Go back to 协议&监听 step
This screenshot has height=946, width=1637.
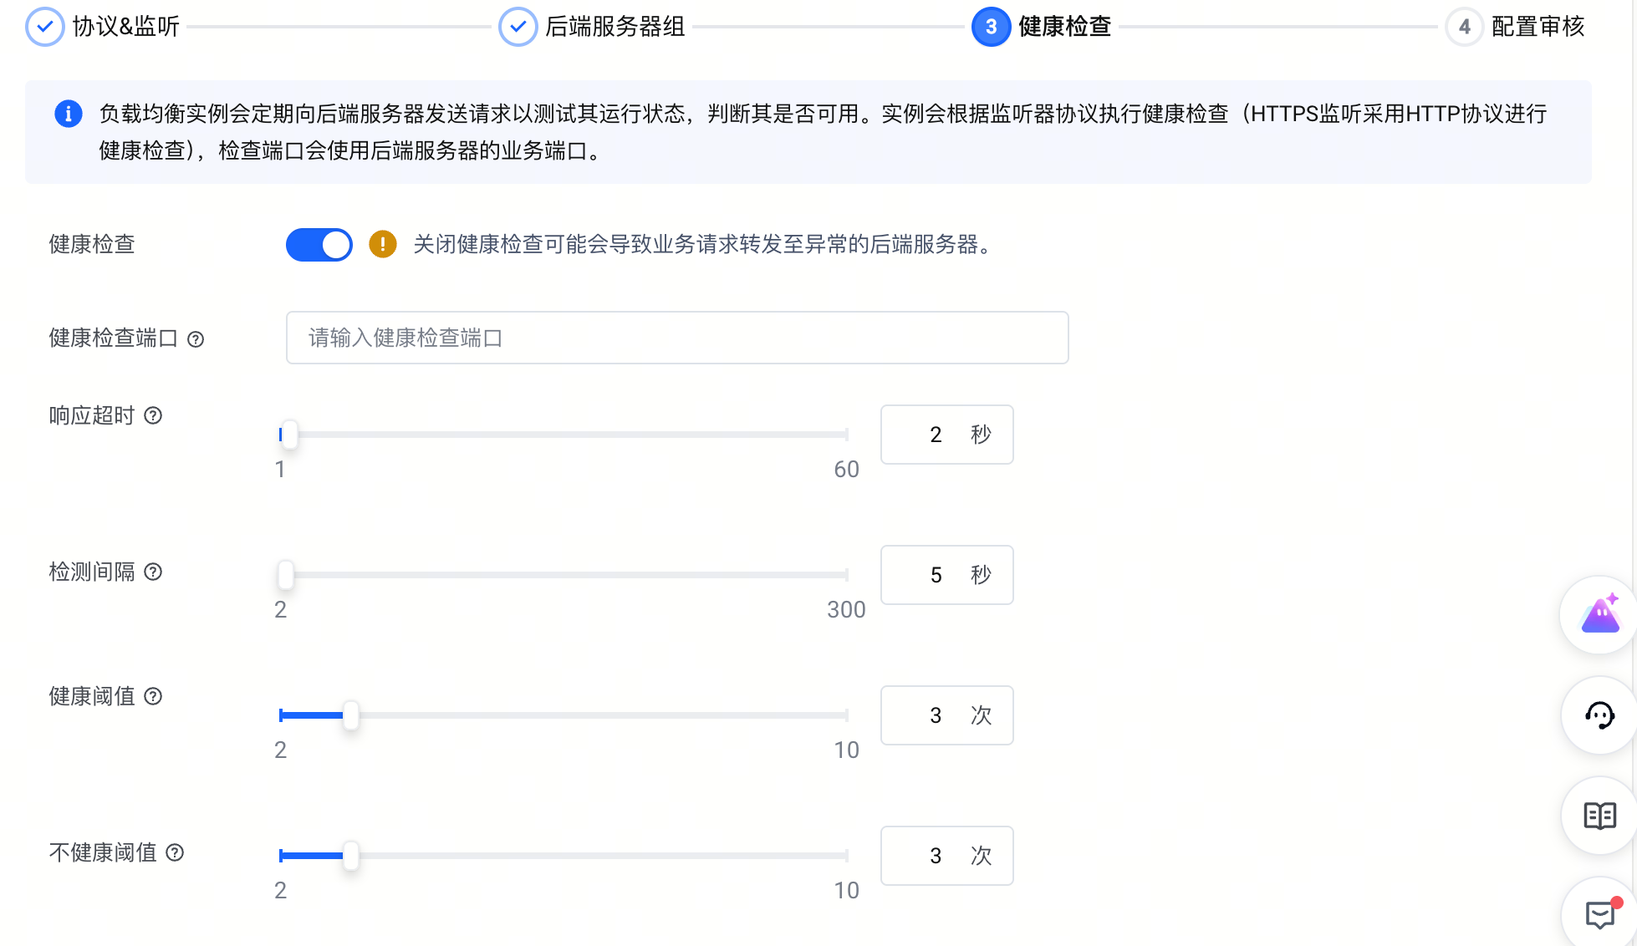tap(45, 27)
